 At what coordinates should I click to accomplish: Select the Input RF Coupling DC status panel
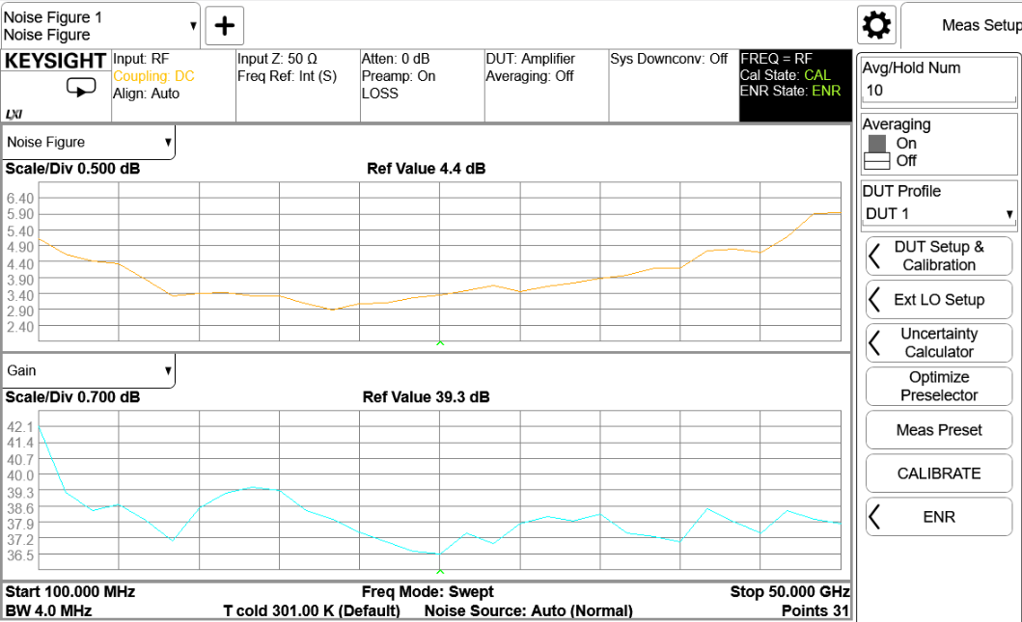[174, 85]
